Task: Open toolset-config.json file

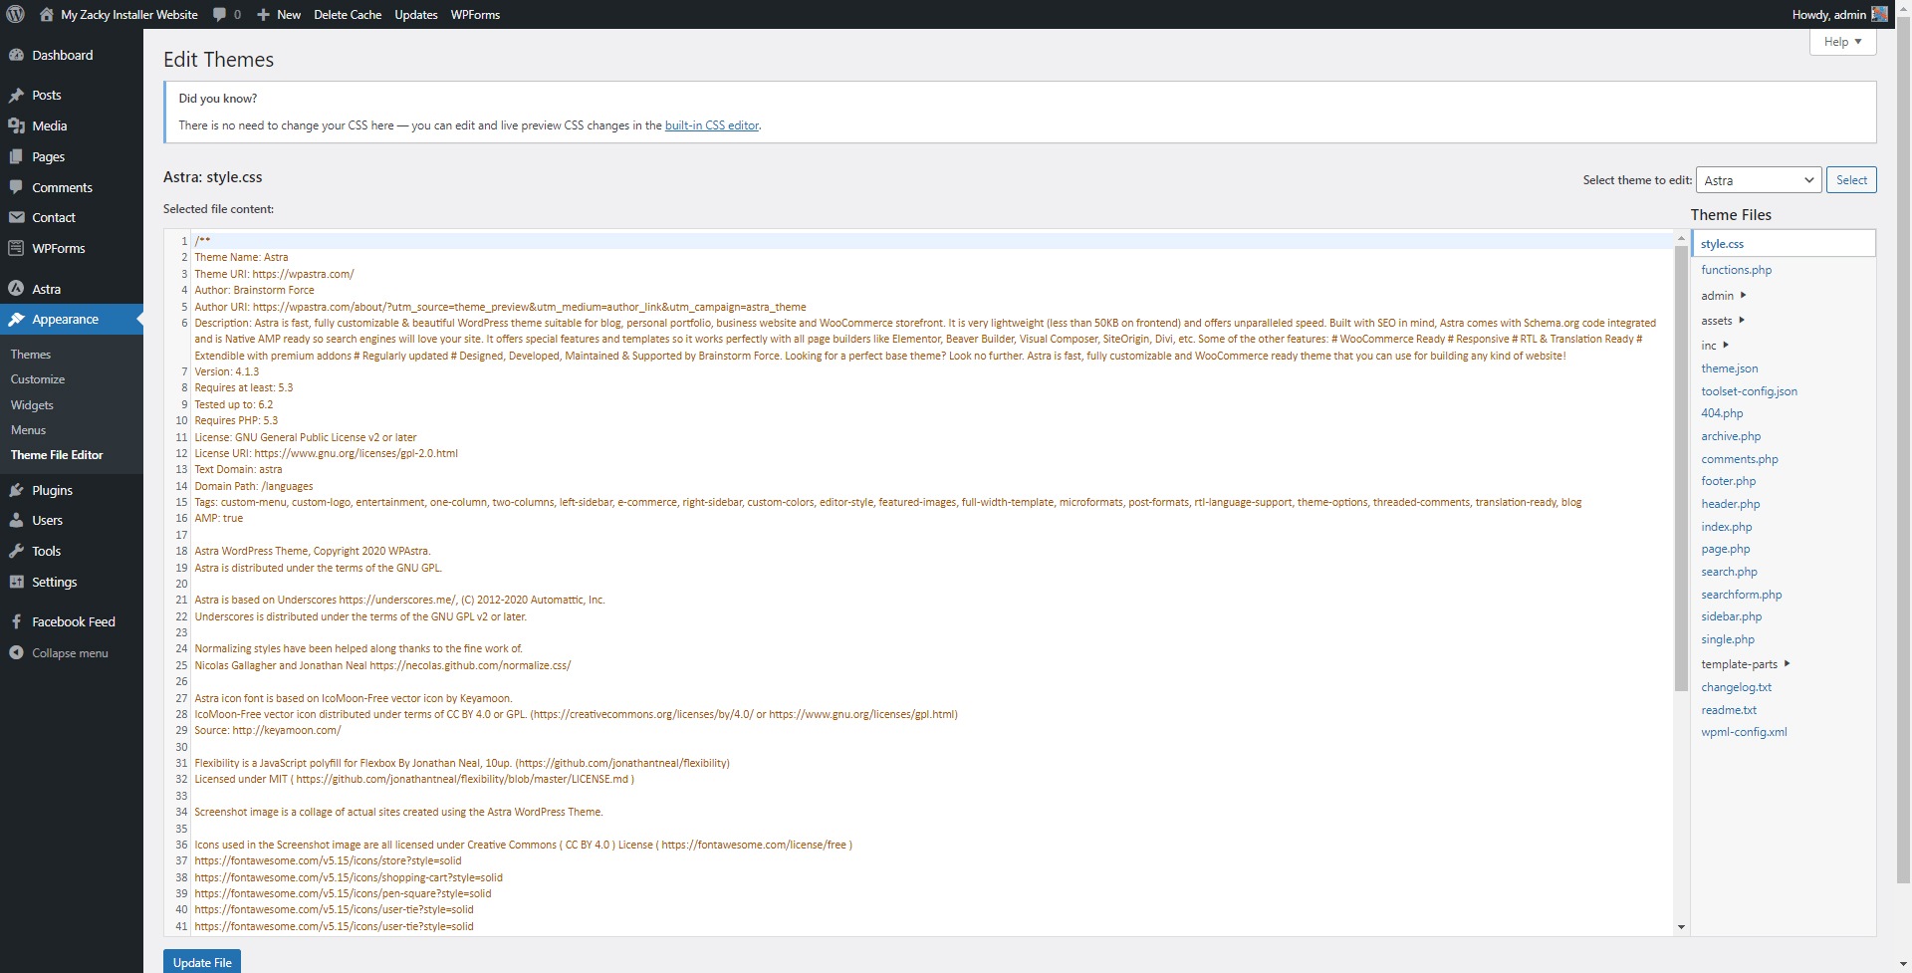Action: [1749, 391]
